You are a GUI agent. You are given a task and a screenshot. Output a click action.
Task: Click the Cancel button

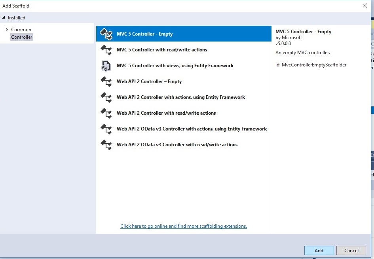coord(351,250)
